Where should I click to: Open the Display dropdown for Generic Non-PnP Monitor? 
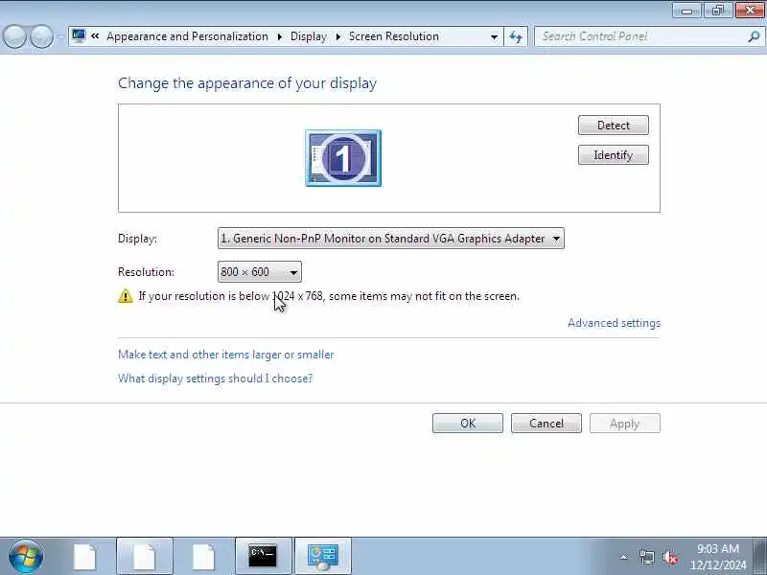click(x=391, y=239)
